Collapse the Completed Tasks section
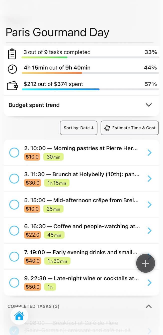 pyautogui.click(x=148, y=306)
